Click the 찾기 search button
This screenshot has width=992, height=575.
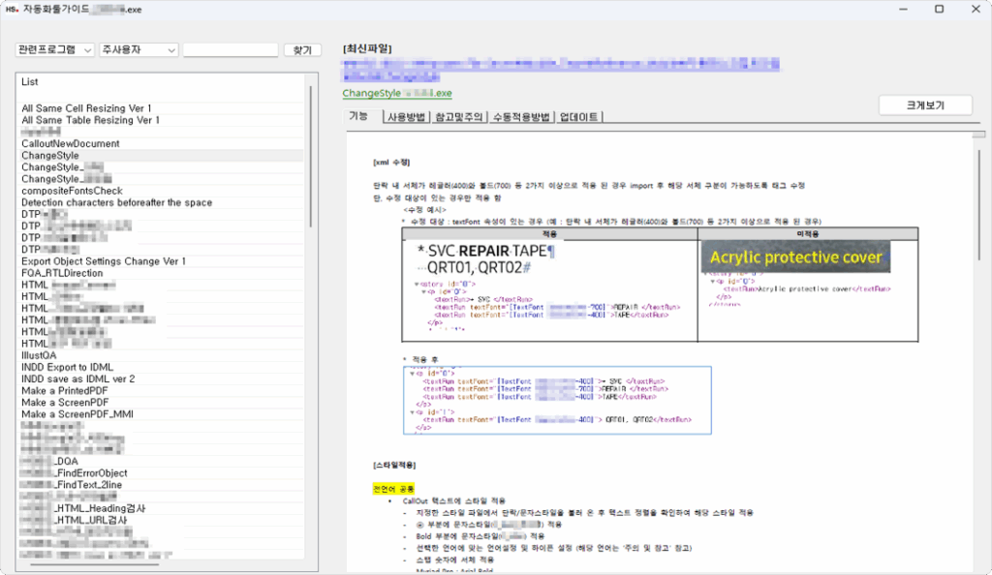coord(301,49)
